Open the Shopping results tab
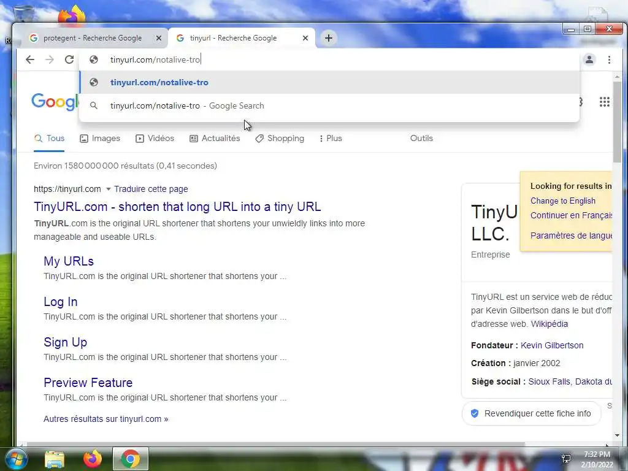 (x=280, y=138)
